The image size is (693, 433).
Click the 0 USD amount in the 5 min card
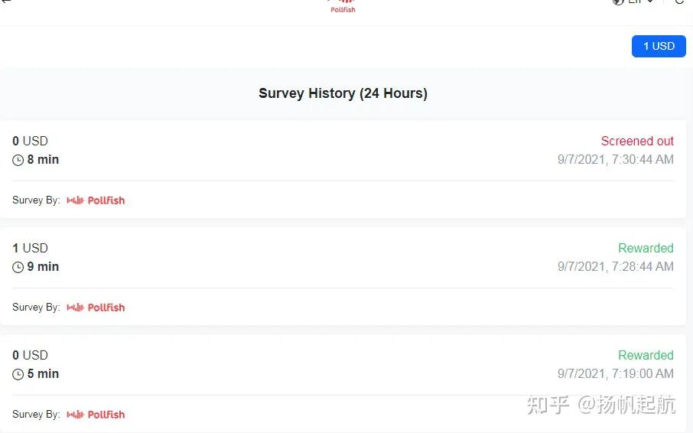coord(30,355)
